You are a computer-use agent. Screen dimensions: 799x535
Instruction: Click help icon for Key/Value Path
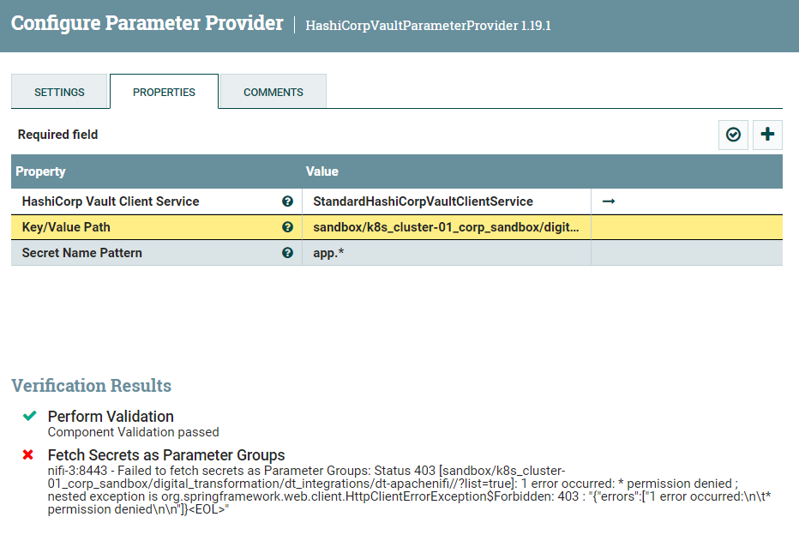[288, 227]
